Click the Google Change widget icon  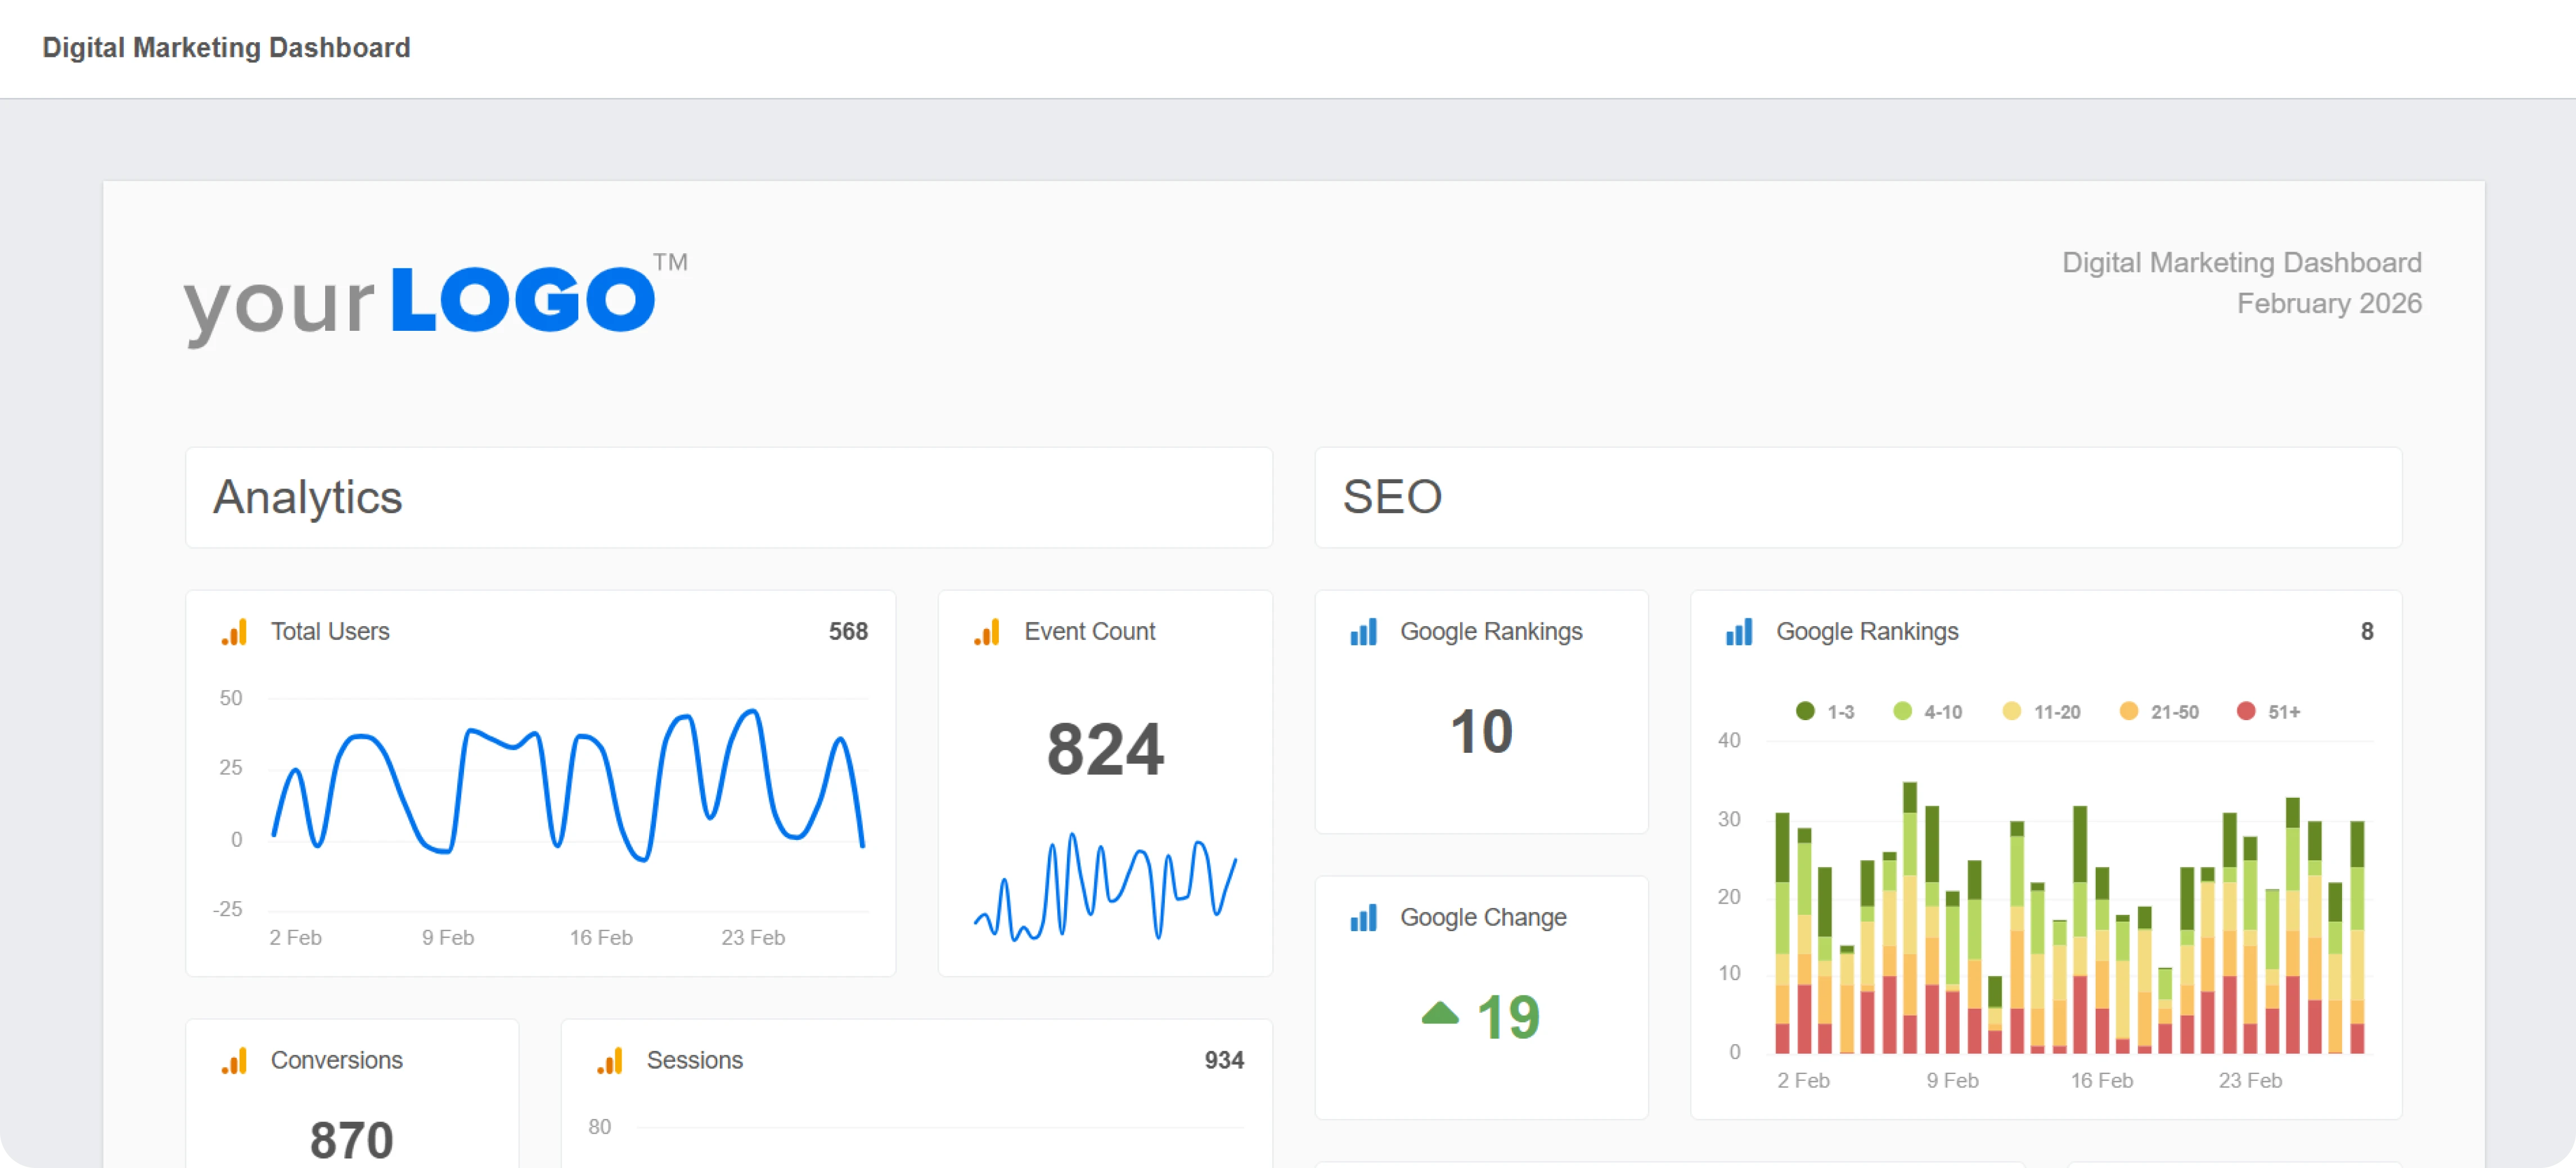(x=1363, y=918)
